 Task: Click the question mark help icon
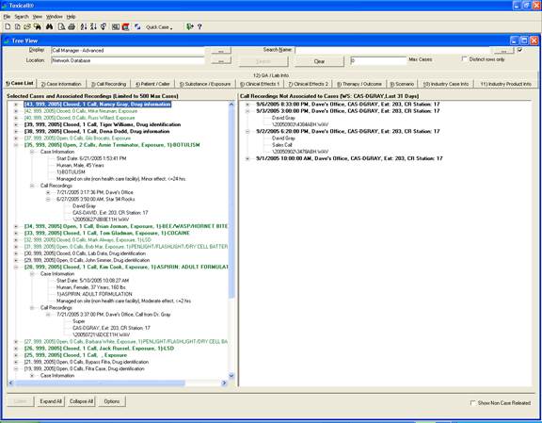click(x=199, y=26)
